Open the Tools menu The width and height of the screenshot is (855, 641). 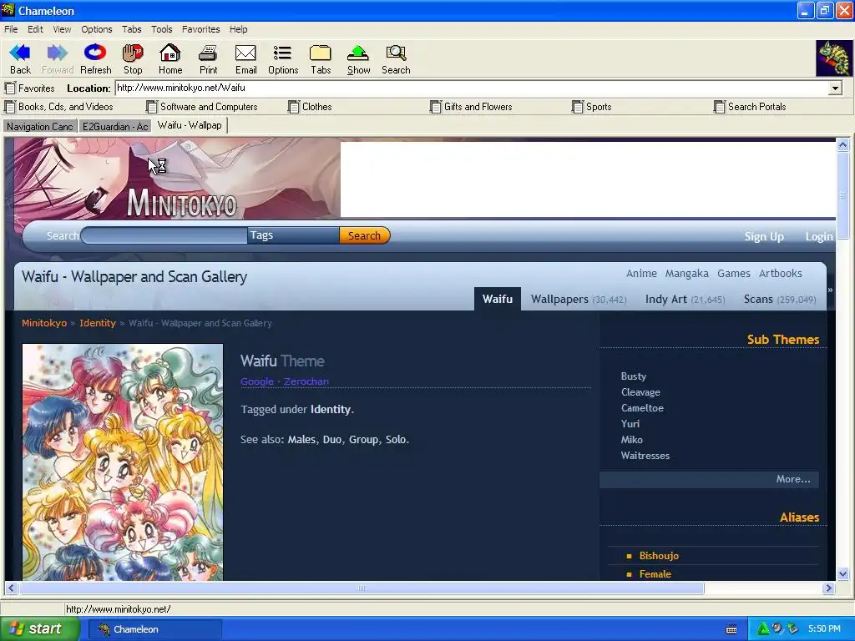click(x=161, y=29)
